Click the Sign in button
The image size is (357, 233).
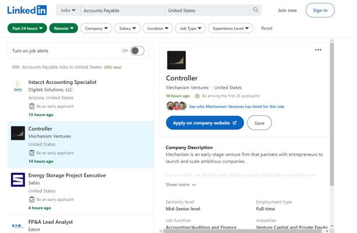click(320, 10)
